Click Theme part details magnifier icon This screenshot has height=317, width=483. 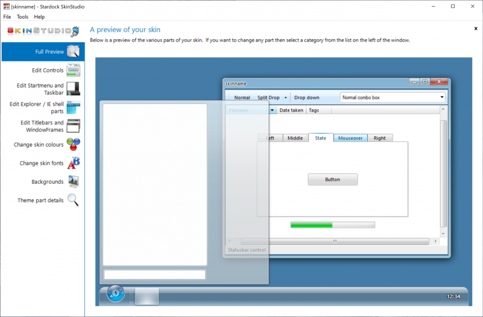click(x=73, y=200)
